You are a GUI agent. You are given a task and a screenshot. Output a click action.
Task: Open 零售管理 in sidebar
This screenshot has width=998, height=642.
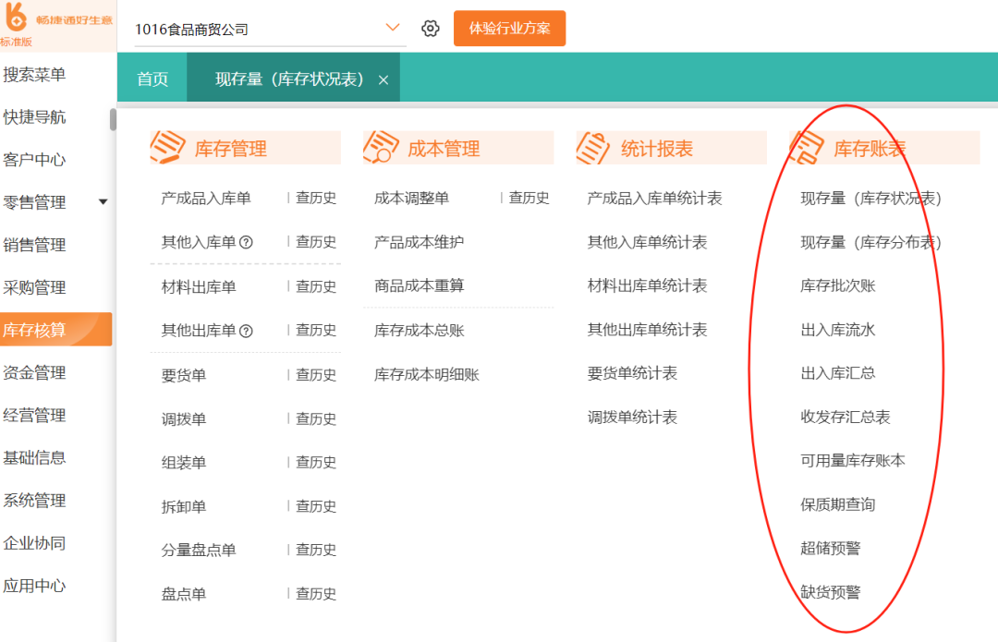pyautogui.click(x=34, y=202)
